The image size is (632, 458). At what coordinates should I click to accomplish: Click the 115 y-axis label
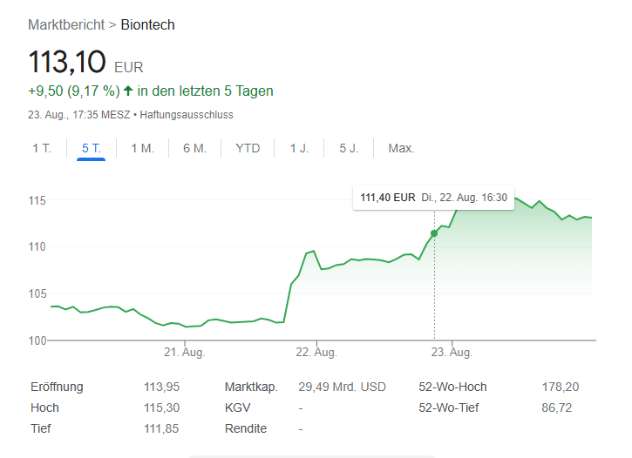click(37, 200)
